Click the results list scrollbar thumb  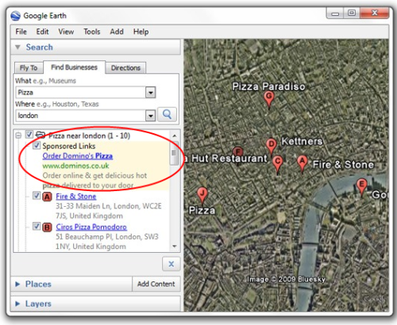point(174,153)
